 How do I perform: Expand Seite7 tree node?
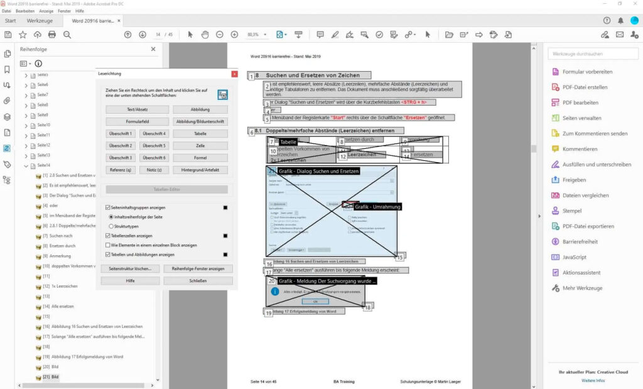pyautogui.click(x=26, y=96)
